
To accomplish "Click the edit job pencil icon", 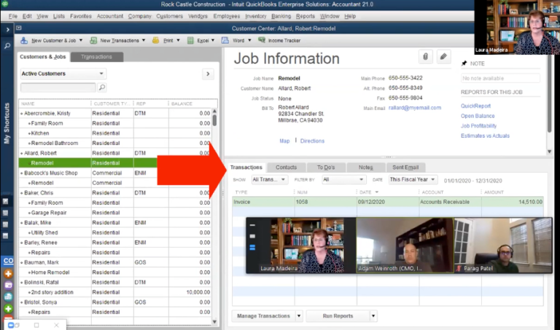I will pos(443,57).
